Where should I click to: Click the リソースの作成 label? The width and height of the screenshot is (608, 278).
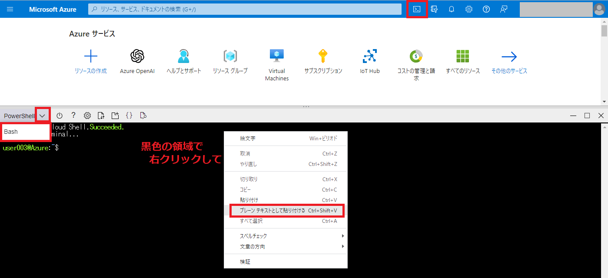click(90, 71)
